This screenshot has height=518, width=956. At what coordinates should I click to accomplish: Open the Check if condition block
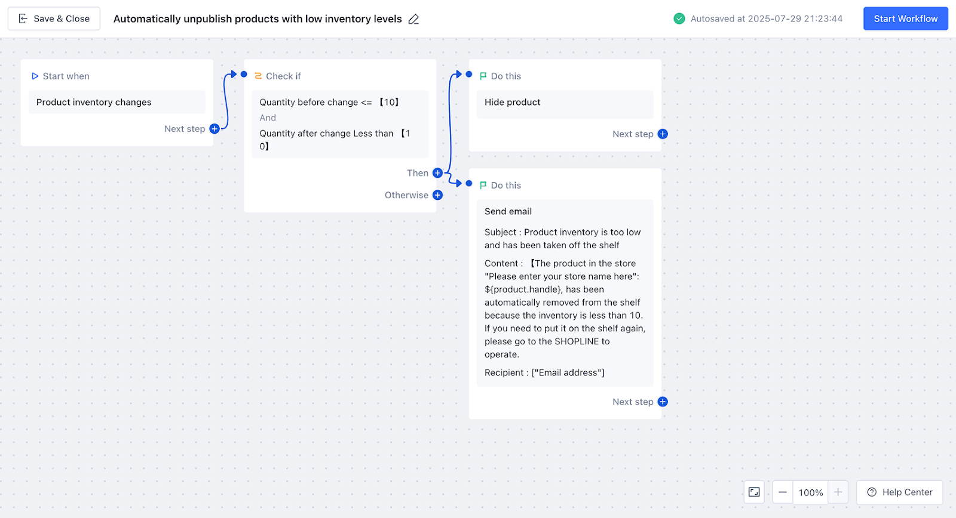(x=339, y=124)
